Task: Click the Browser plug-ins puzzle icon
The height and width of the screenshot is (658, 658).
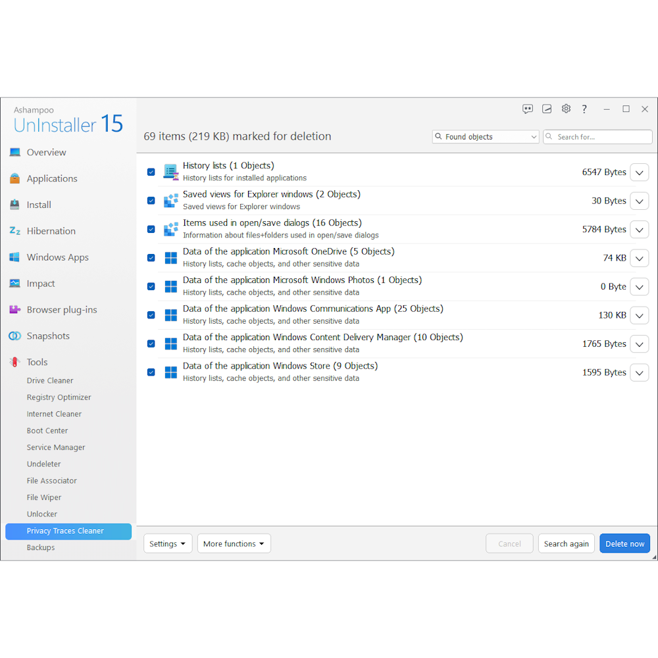Action: tap(14, 309)
